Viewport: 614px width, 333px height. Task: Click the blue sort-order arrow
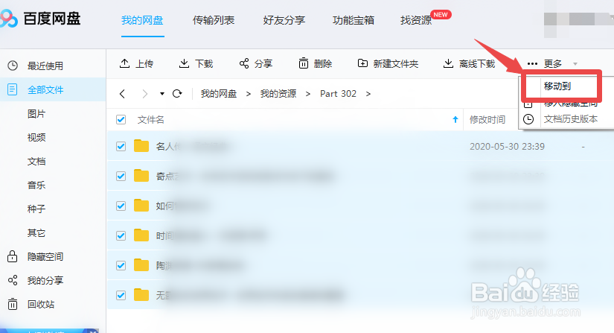point(455,119)
